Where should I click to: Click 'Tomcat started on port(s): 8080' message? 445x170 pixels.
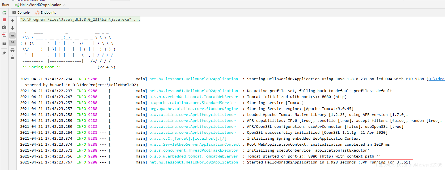pos(314,156)
